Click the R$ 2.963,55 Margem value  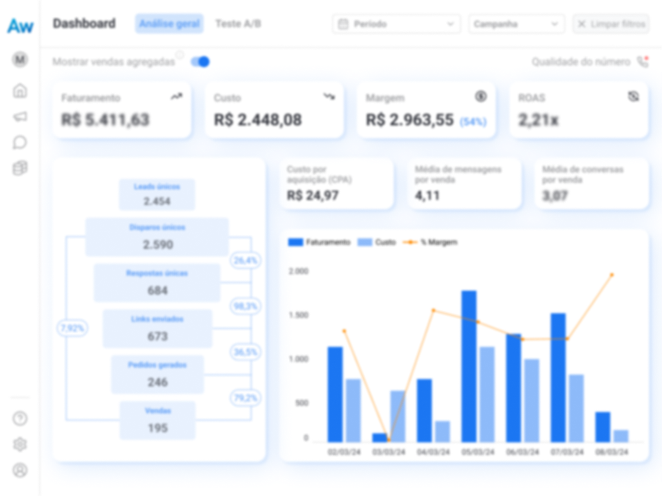(409, 119)
